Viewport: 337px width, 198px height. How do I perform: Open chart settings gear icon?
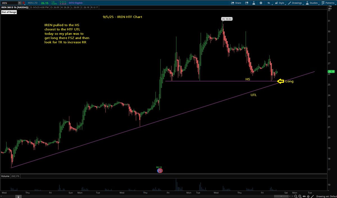click(261, 3)
